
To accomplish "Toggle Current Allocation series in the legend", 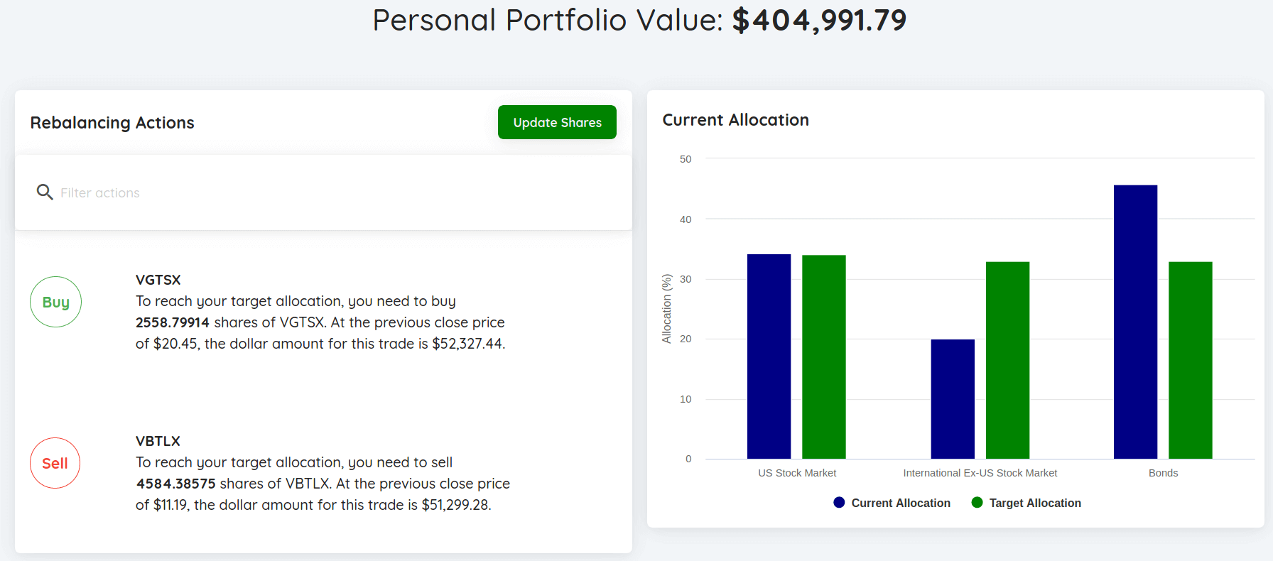I will [892, 502].
